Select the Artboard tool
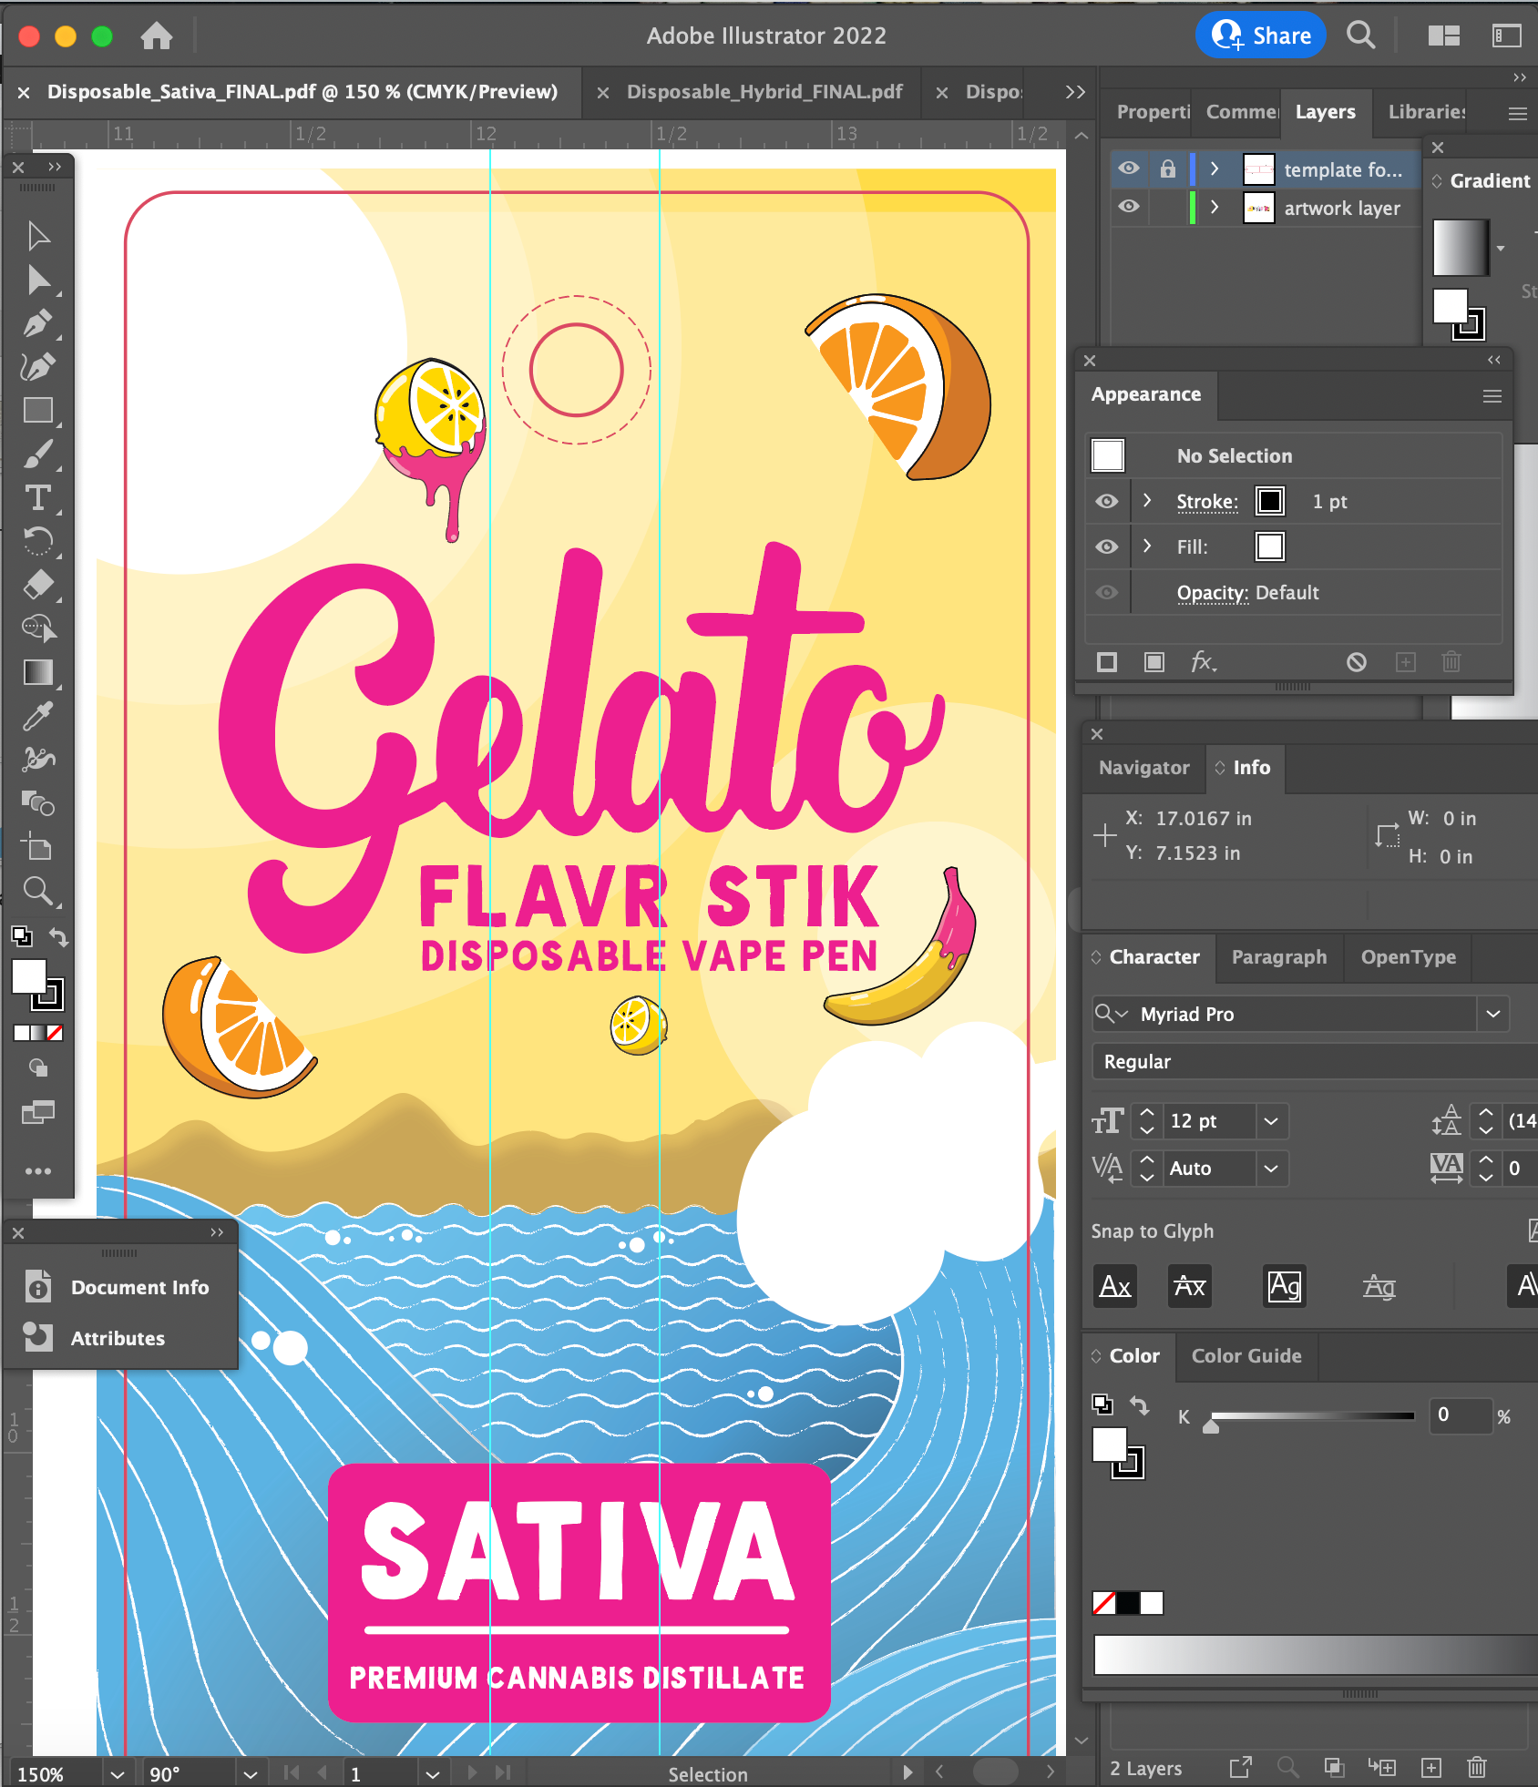This screenshot has height=1787, width=1538. 38,847
